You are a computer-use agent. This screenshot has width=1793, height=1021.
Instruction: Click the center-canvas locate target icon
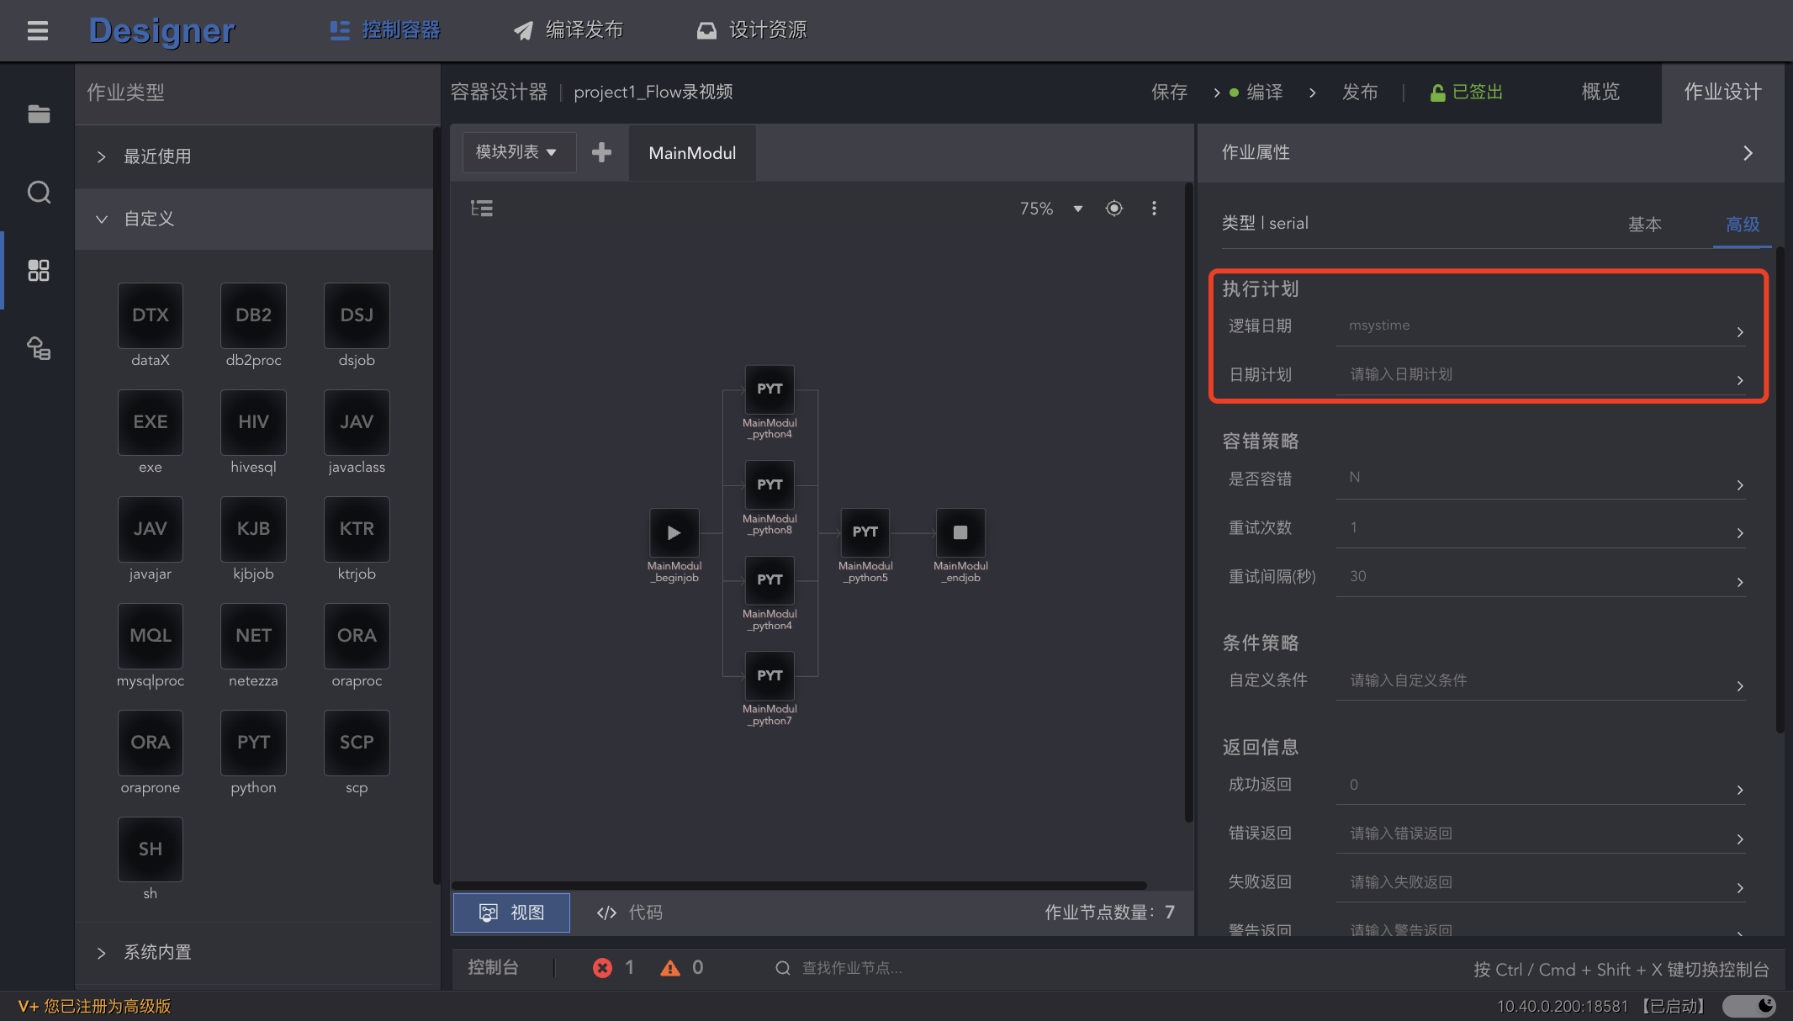tap(1114, 209)
